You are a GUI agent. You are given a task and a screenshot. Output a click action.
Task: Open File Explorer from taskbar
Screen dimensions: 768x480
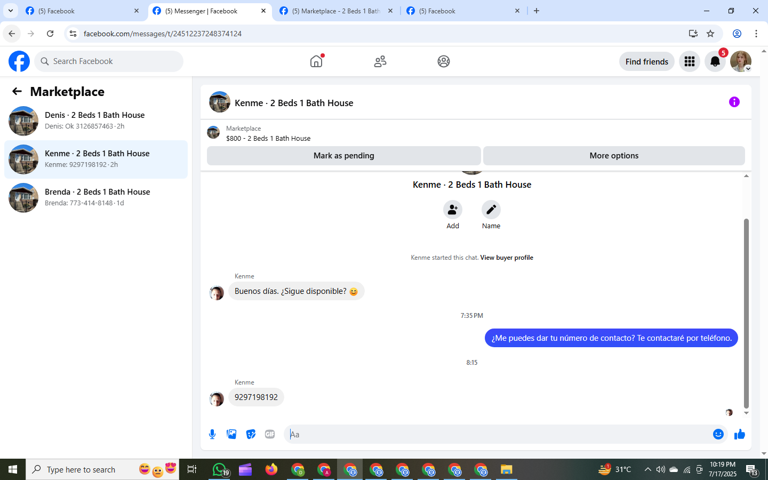[x=506, y=469]
